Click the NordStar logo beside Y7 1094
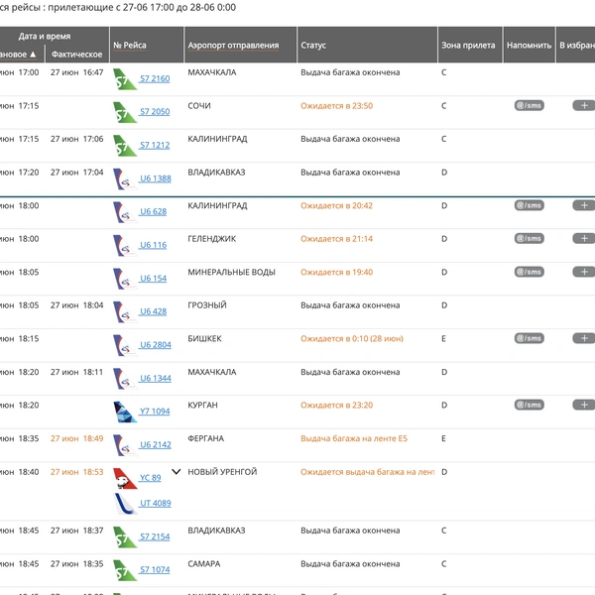Image resolution: width=595 pixels, height=595 pixels. (125, 412)
